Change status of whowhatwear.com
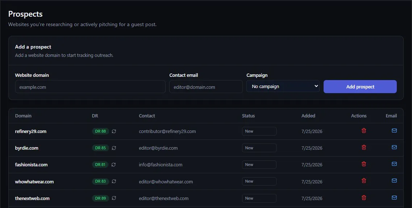 click(259, 182)
